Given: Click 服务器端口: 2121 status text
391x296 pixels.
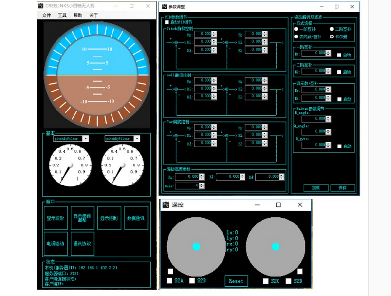Looking at the screenshot, I should (x=61, y=273).
